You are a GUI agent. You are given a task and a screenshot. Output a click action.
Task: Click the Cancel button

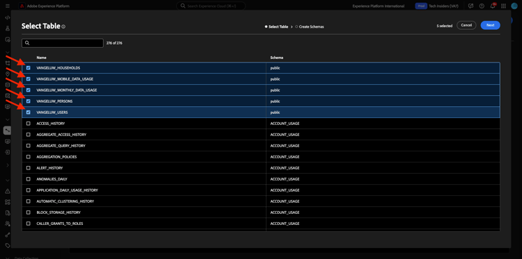(466, 25)
